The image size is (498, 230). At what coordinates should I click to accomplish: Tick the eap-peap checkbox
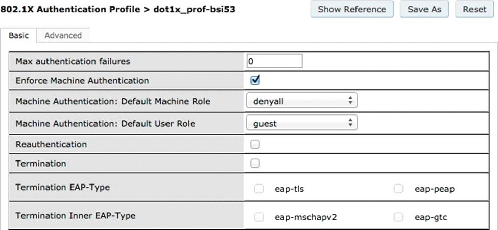coord(398,189)
